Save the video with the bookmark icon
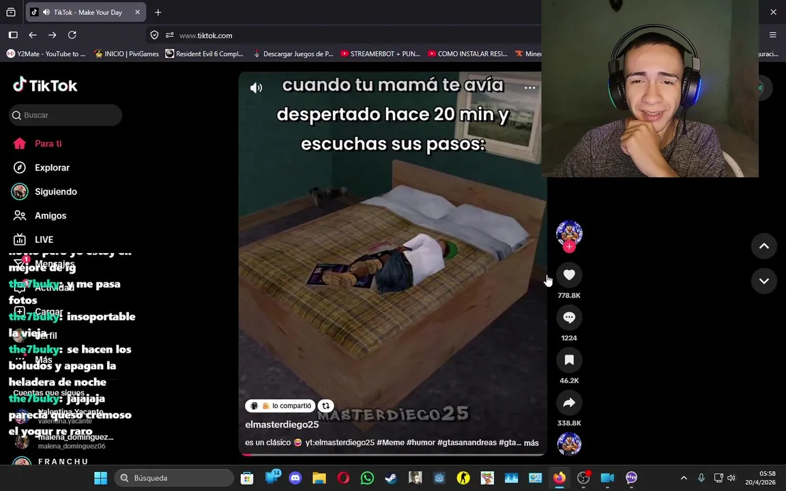 coord(569,360)
